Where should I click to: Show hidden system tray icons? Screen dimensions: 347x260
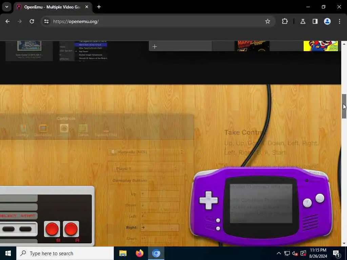point(279,253)
